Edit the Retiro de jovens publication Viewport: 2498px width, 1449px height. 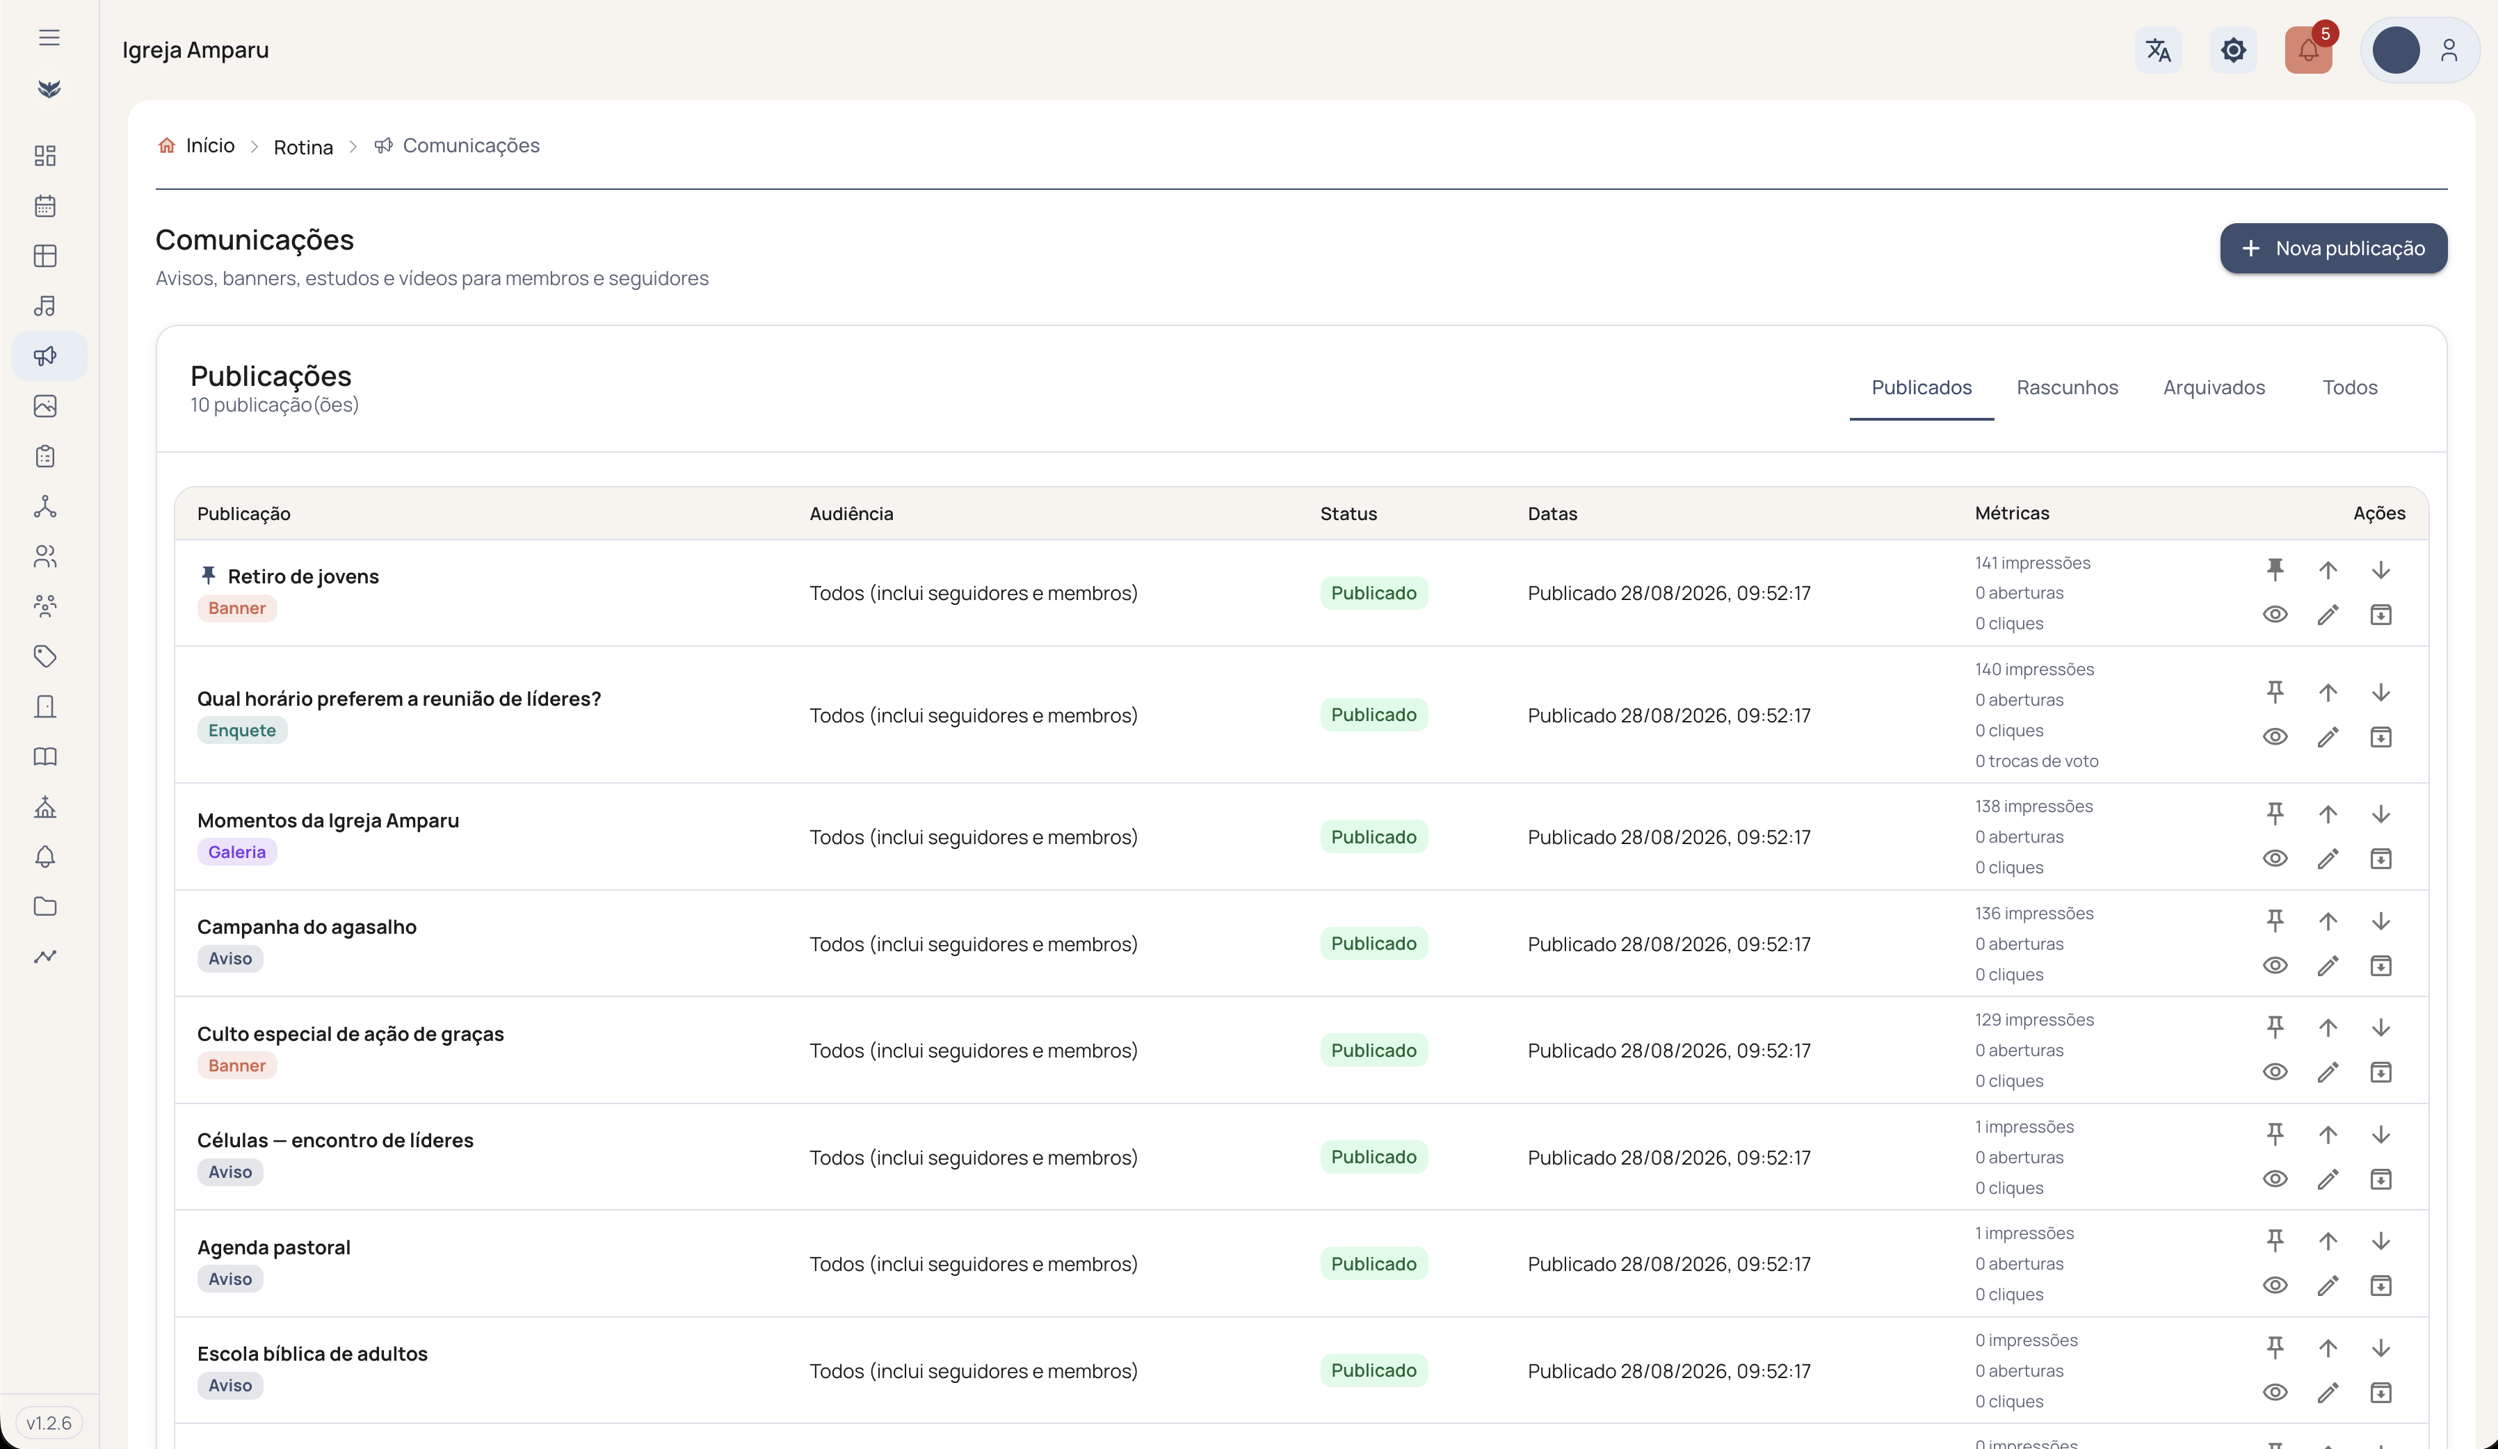point(2328,615)
